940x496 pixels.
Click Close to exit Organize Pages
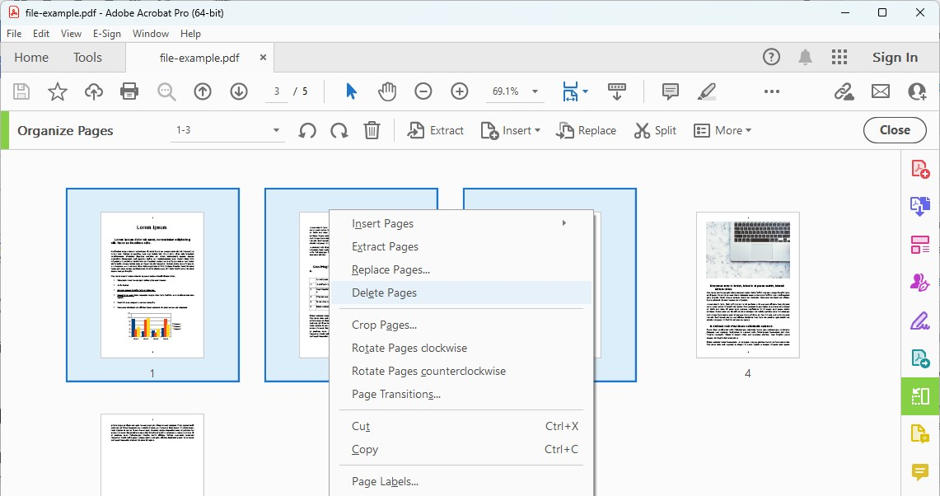[895, 130]
